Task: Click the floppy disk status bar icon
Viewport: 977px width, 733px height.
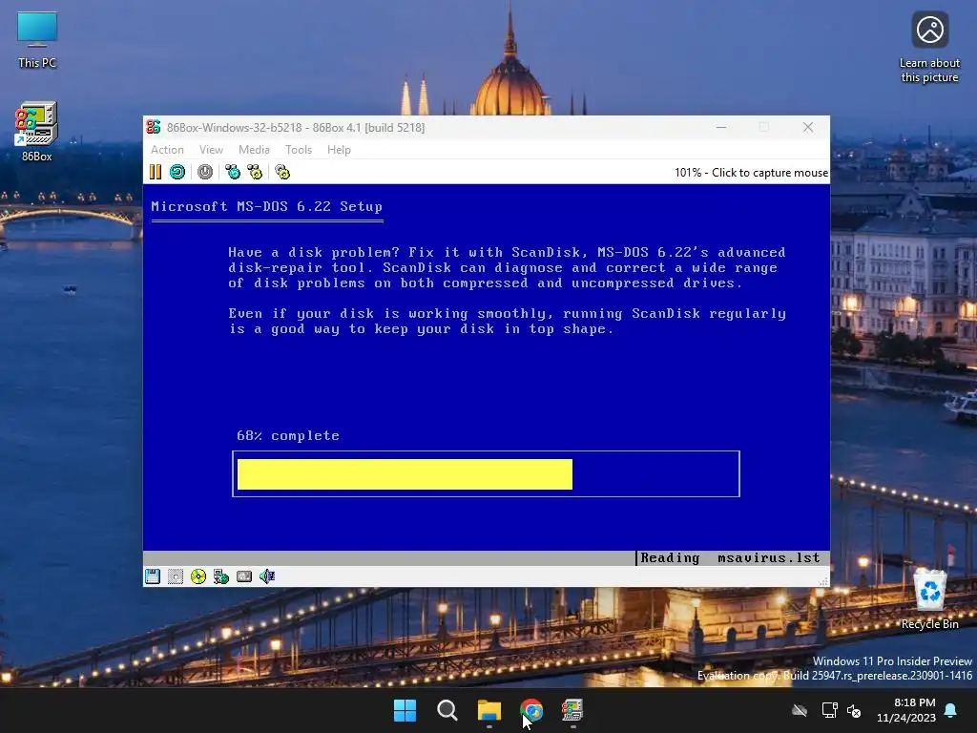Action: click(x=153, y=576)
